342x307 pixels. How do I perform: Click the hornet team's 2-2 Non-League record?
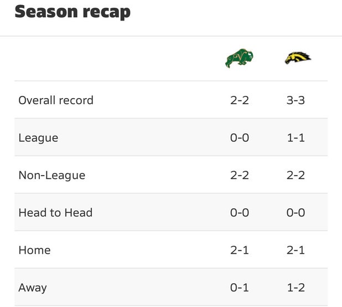[x=296, y=175]
